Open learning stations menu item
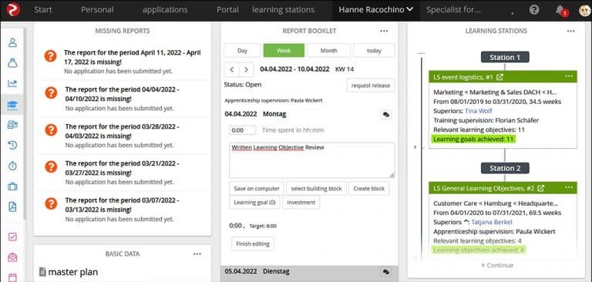The image size is (592, 282). tap(283, 10)
